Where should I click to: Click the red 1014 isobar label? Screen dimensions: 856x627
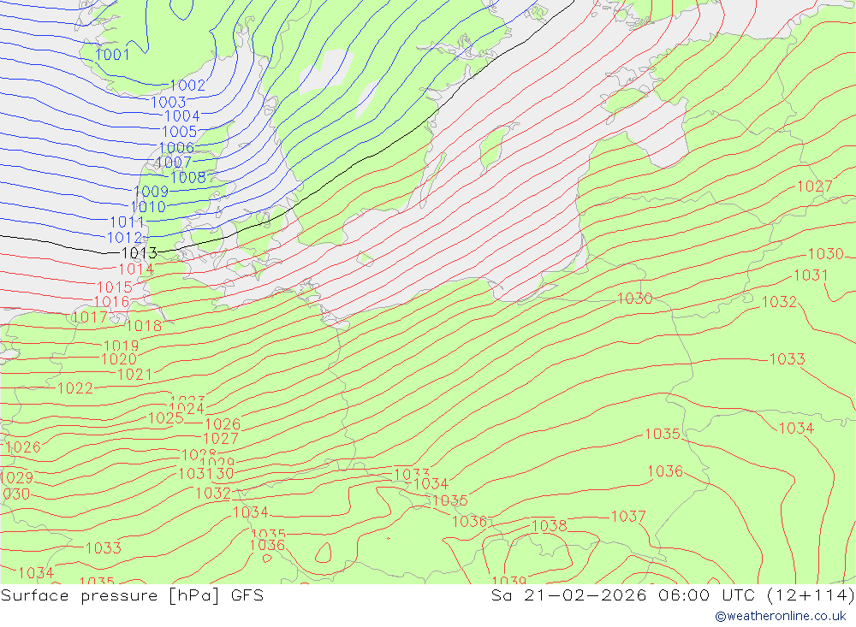pyautogui.click(x=136, y=269)
